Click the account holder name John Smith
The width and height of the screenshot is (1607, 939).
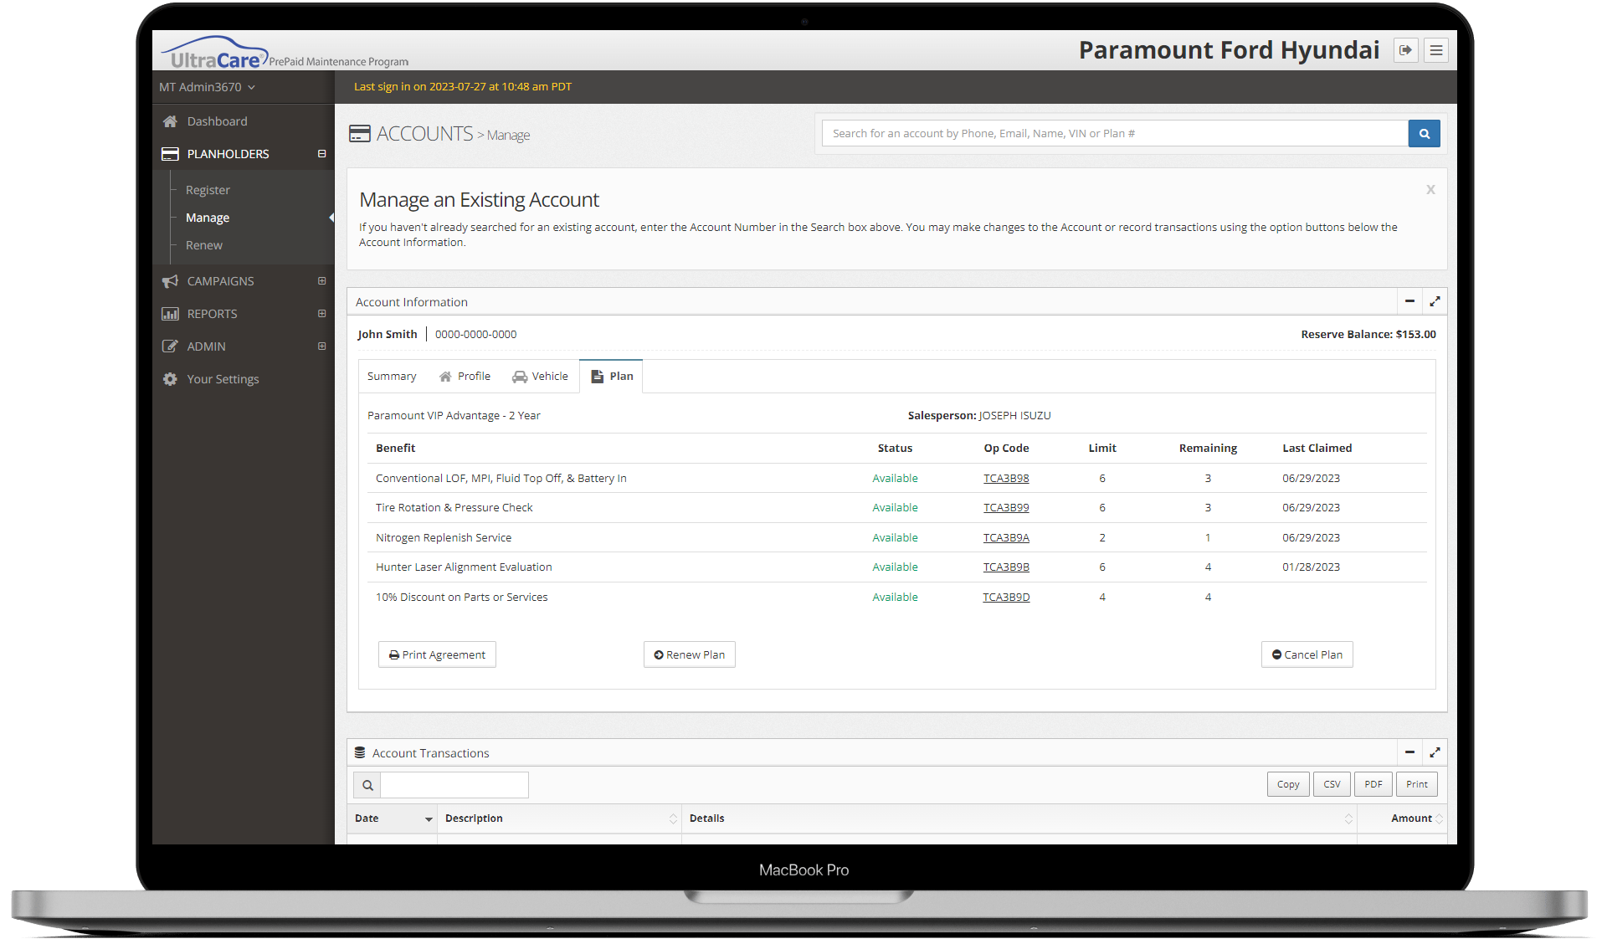click(388, 335)
